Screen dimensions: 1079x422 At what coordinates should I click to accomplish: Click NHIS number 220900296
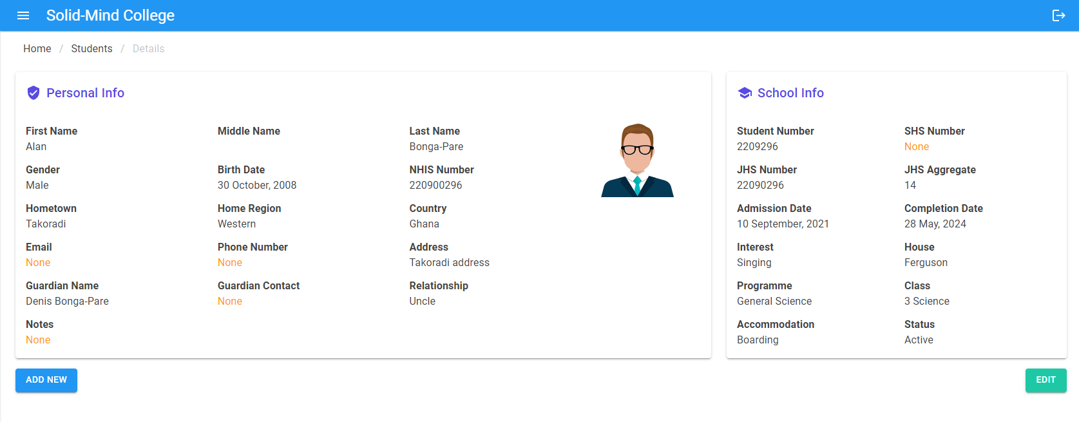[435, 186]
